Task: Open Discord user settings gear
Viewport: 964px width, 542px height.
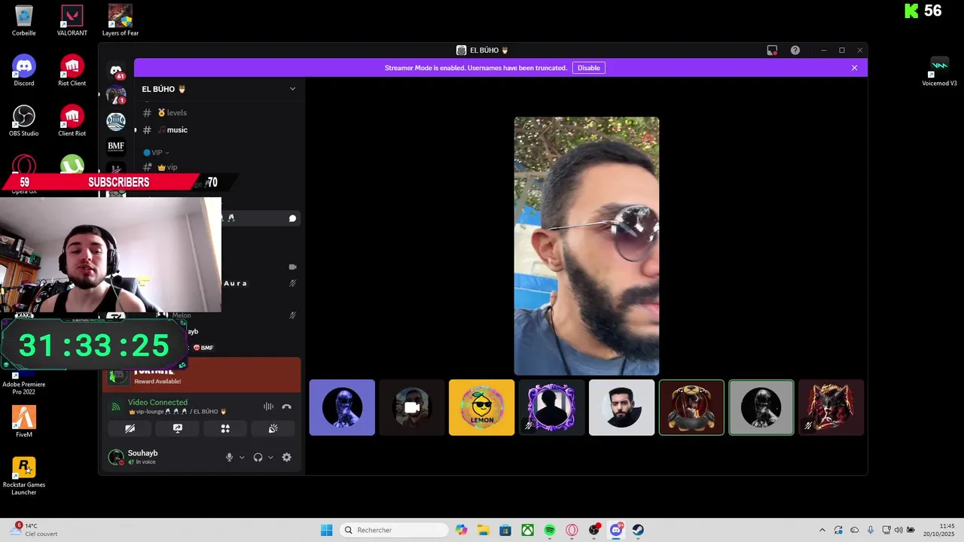Action: coord(286,457)
